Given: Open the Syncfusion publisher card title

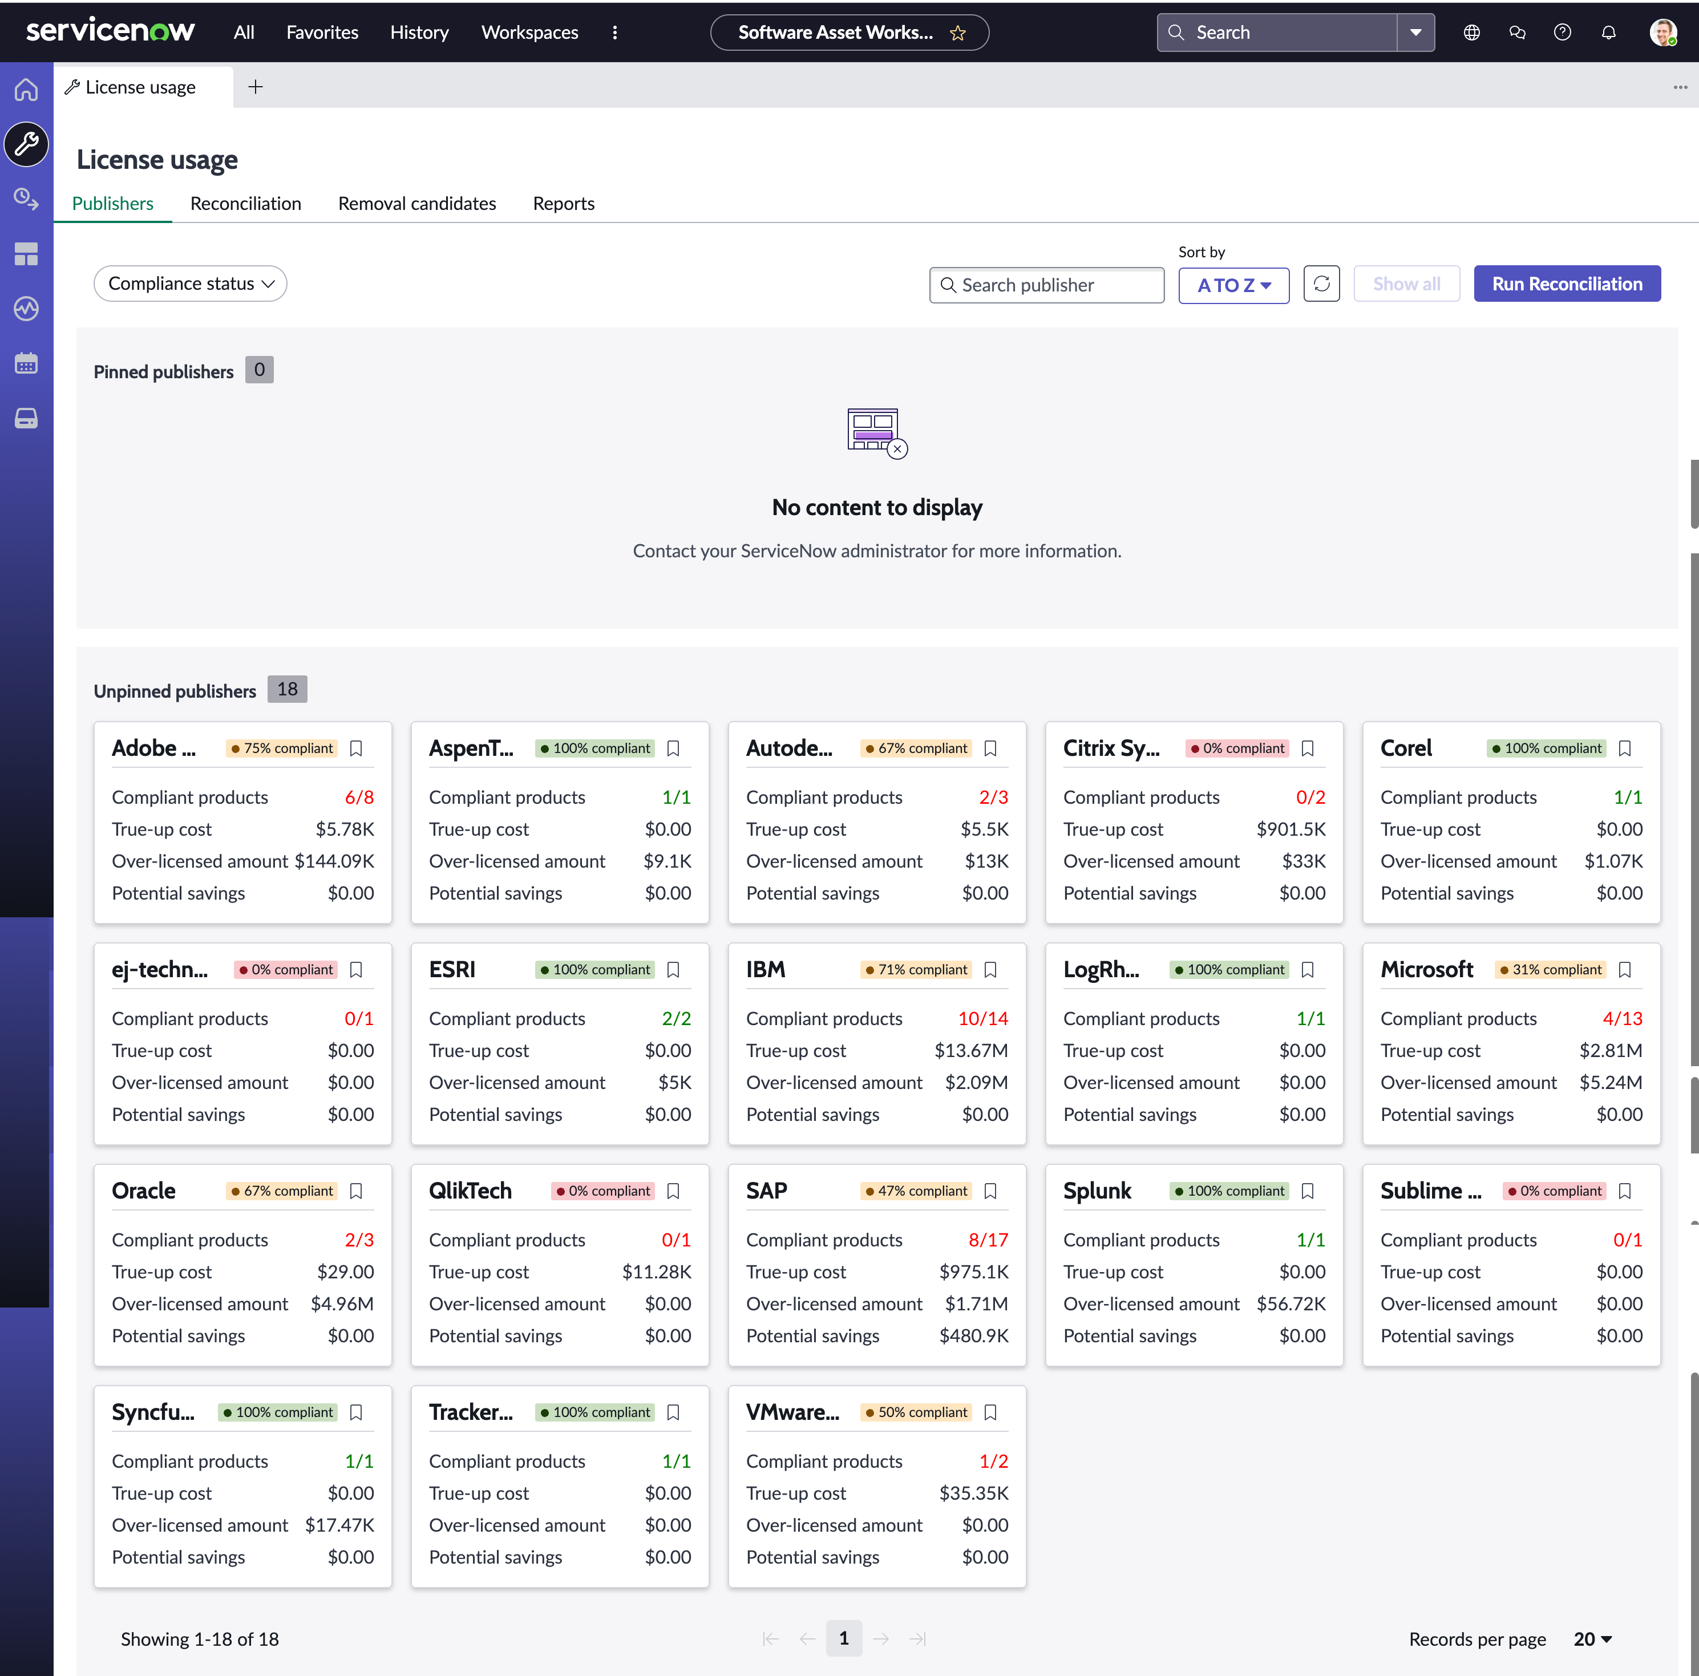Looking at the screenshot, I should point(153,1412).
